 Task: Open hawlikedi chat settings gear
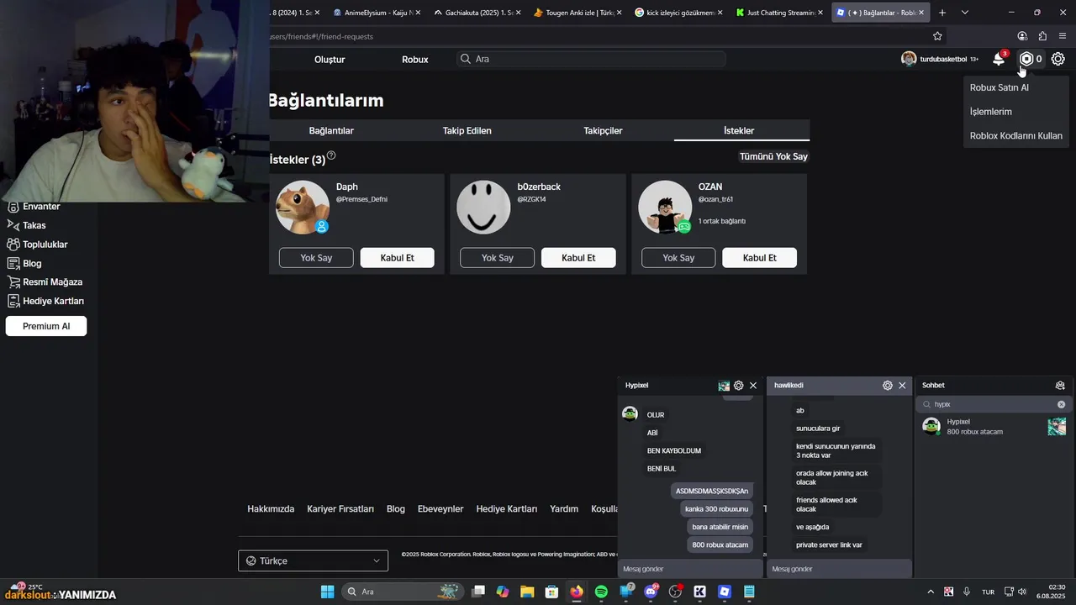click(x=888, y=386)
